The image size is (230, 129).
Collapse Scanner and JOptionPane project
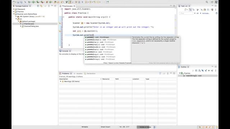tap(14, 14)
